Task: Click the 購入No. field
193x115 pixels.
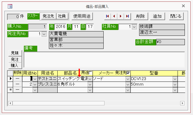Action: 38,27
